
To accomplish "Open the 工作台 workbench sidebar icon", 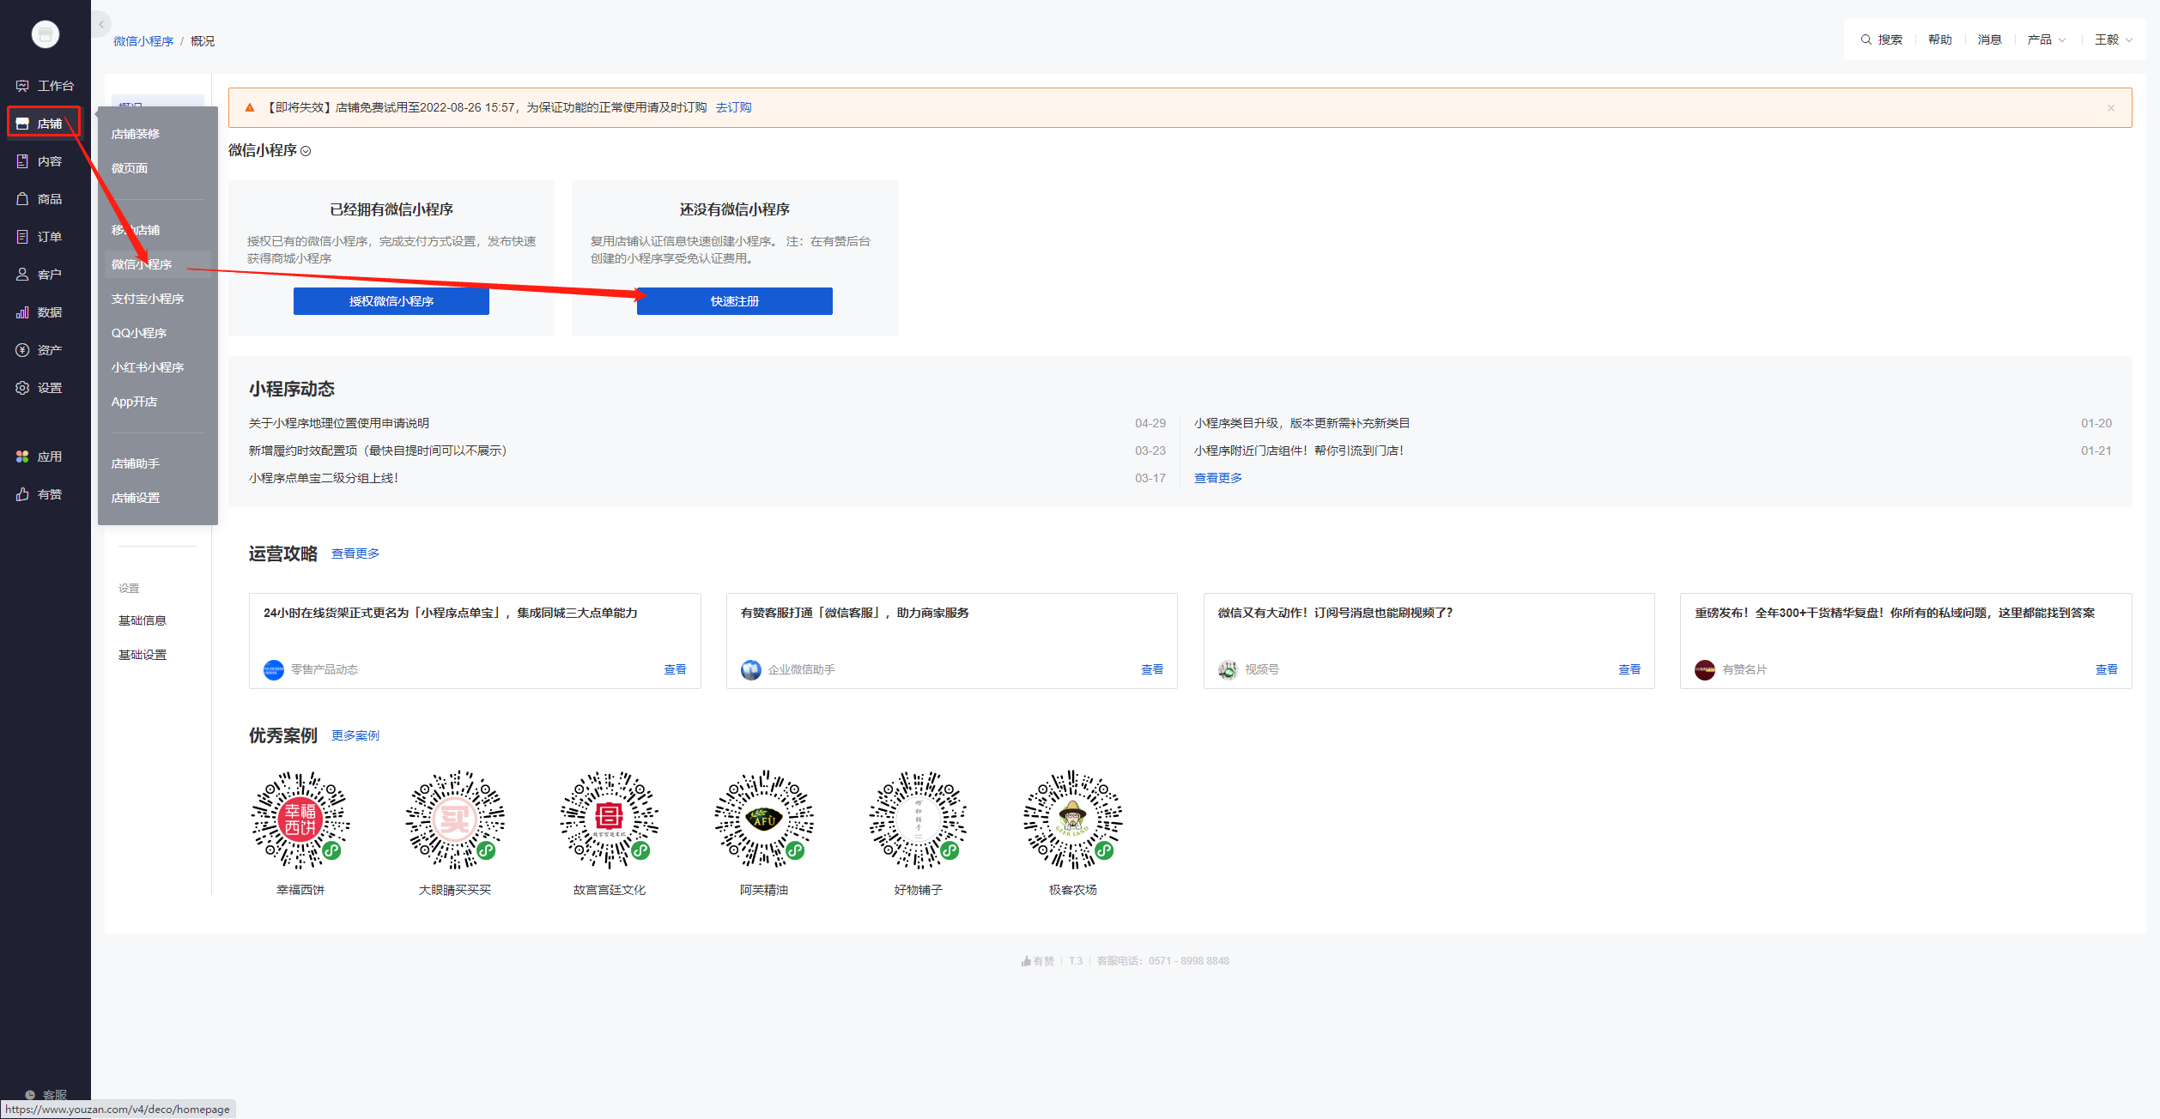I will [22, 86].
